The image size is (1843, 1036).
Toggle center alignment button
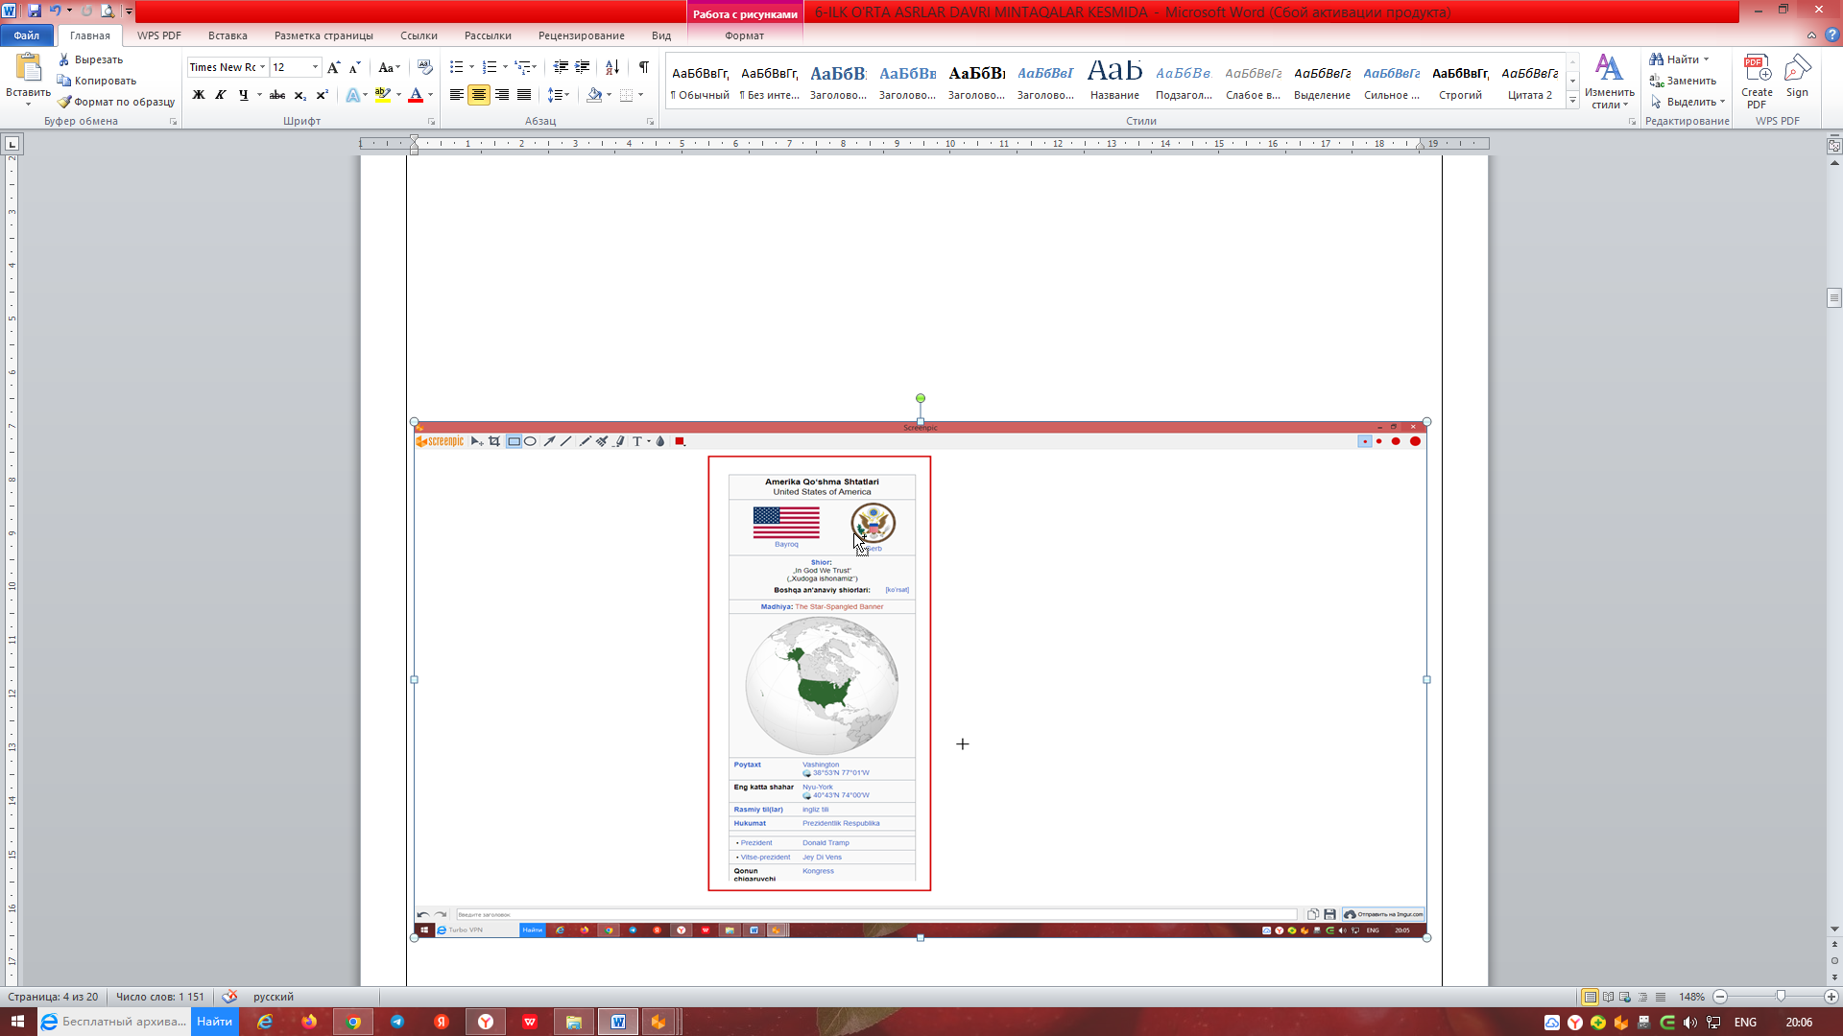pos(479,95)
